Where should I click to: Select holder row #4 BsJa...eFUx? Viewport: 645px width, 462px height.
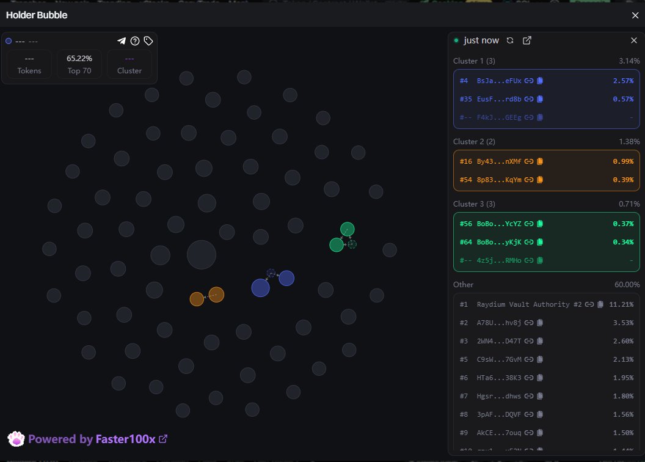(x=546, y=81)
